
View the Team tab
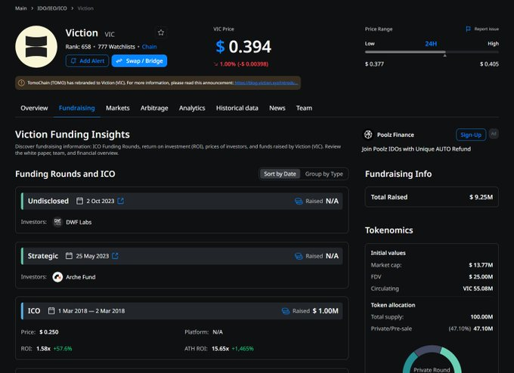304,108
